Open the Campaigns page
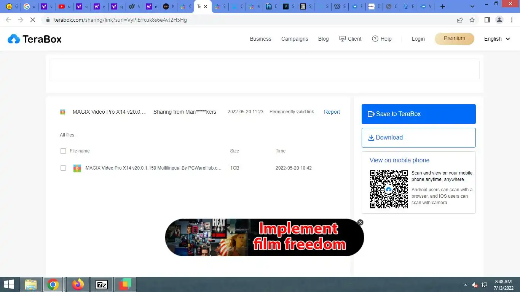Image resolution: width=520 pixels, height=292 pixels. (x=295, y=39)
